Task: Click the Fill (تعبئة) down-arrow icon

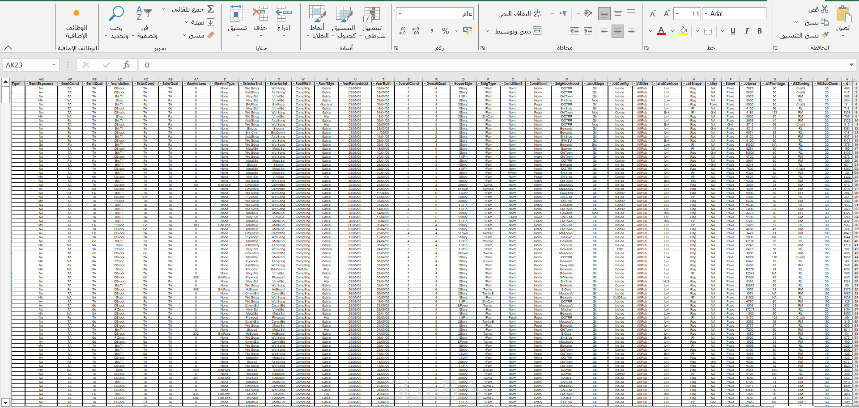Action: pyautogui.click(x=211, y=22)
